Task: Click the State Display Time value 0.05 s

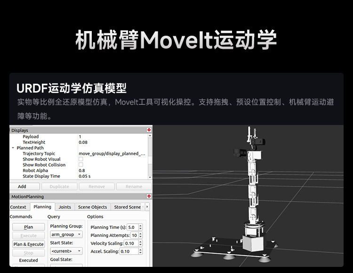Action: click(85, 176)
